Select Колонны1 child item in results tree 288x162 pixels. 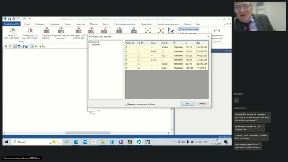click(x=96, y=45)
